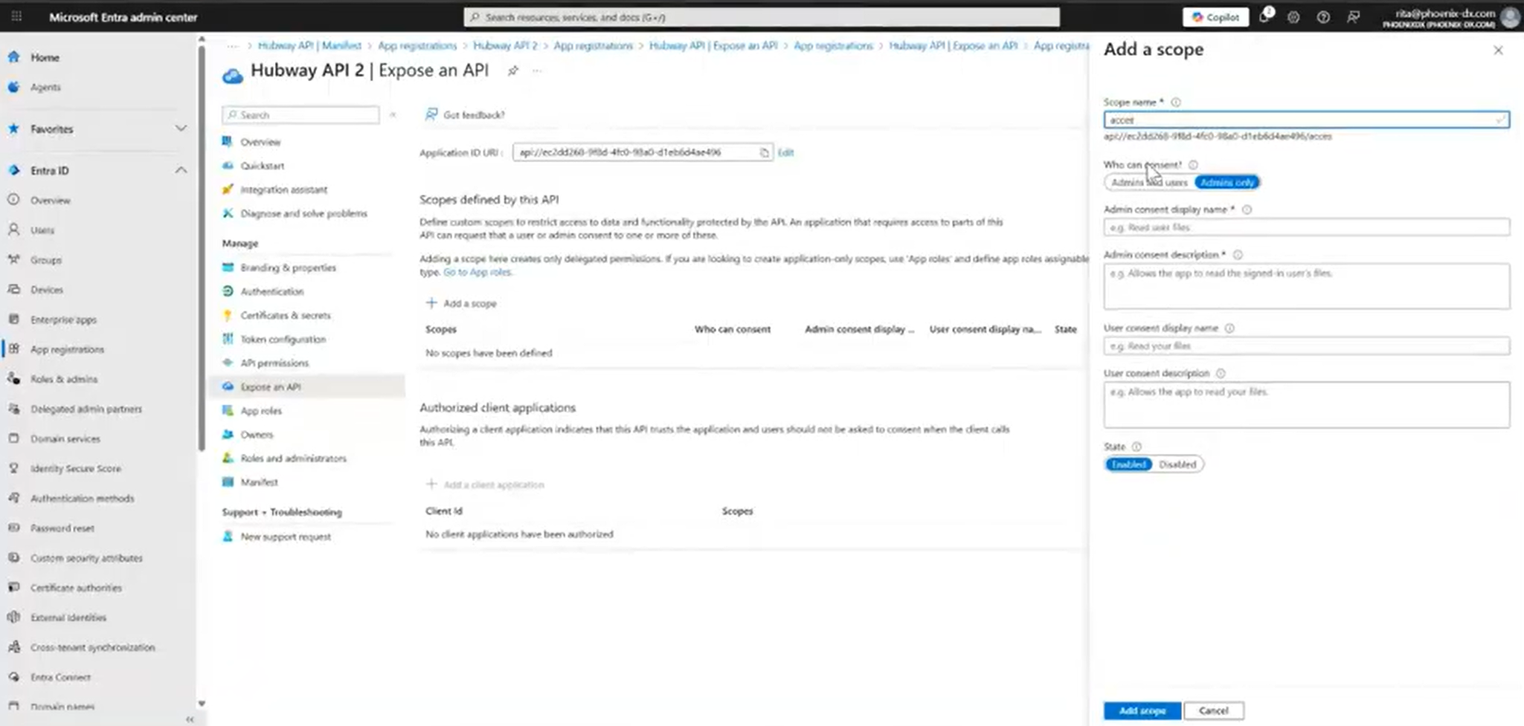Open API permissions menu item

pos(274,363)
